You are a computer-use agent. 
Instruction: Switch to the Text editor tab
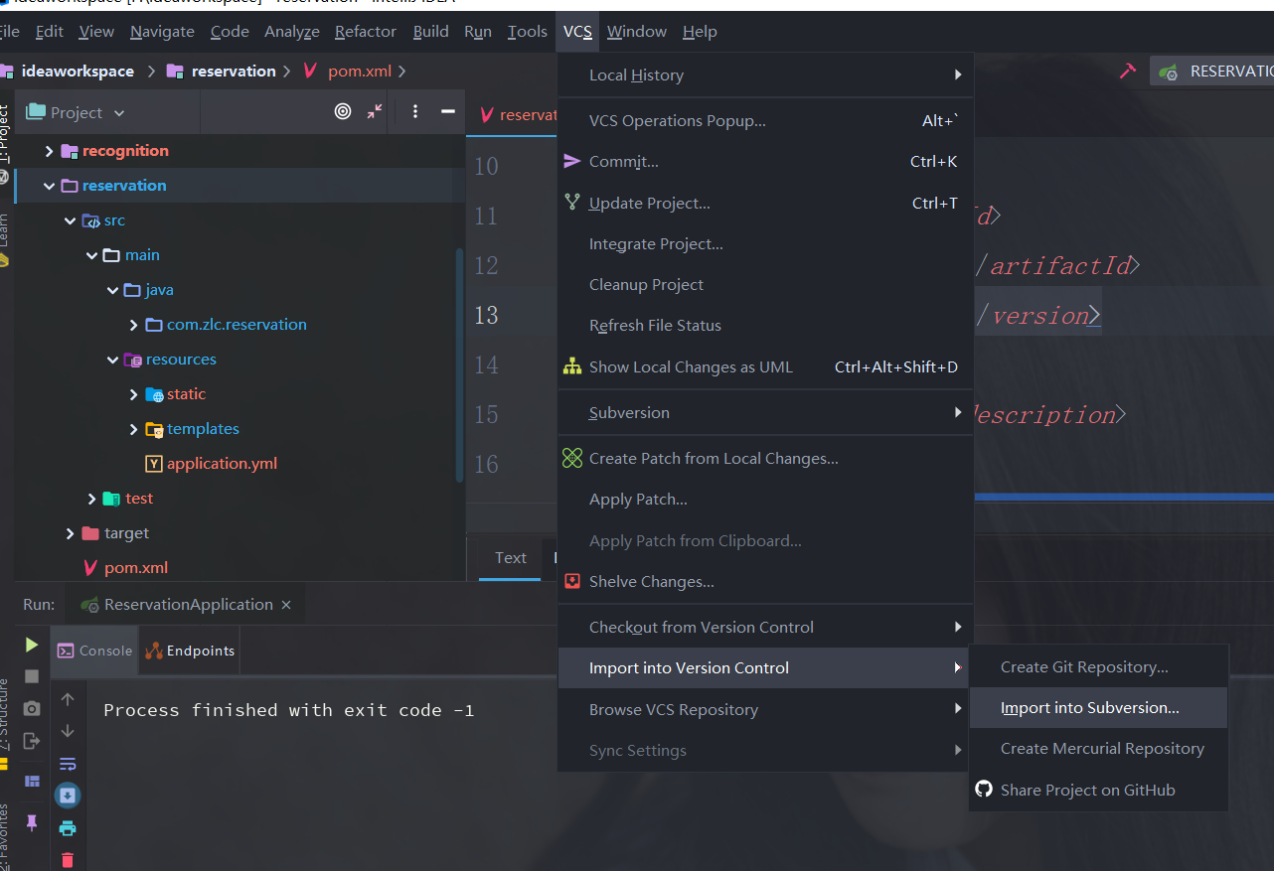point(511,558)
